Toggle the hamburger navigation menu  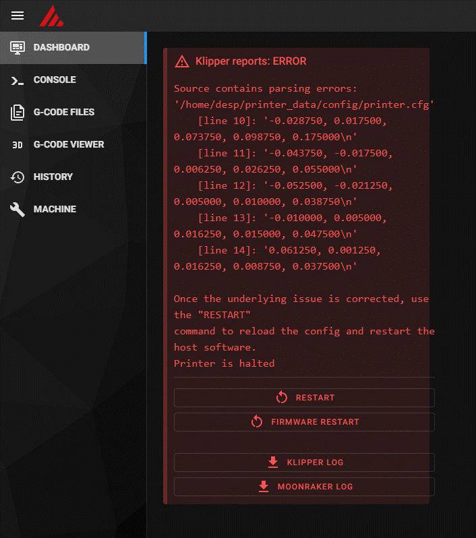tap(18, 16)
